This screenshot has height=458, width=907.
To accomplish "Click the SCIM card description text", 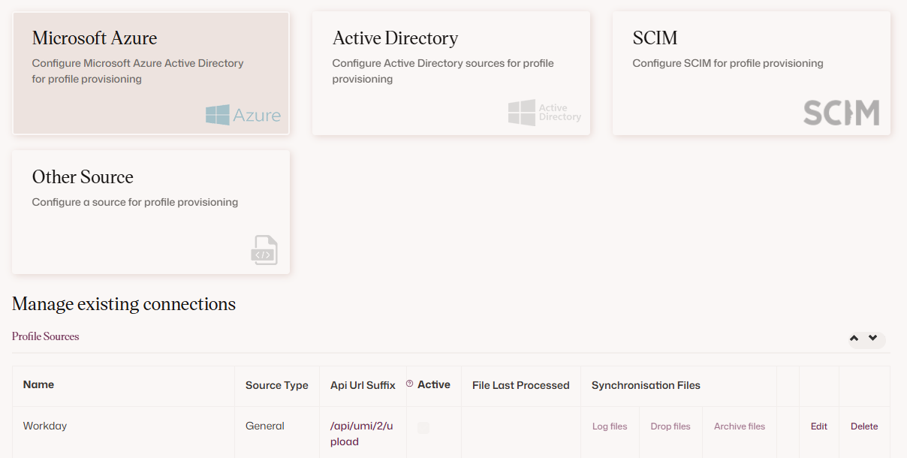I will click(x=728, y=63).
